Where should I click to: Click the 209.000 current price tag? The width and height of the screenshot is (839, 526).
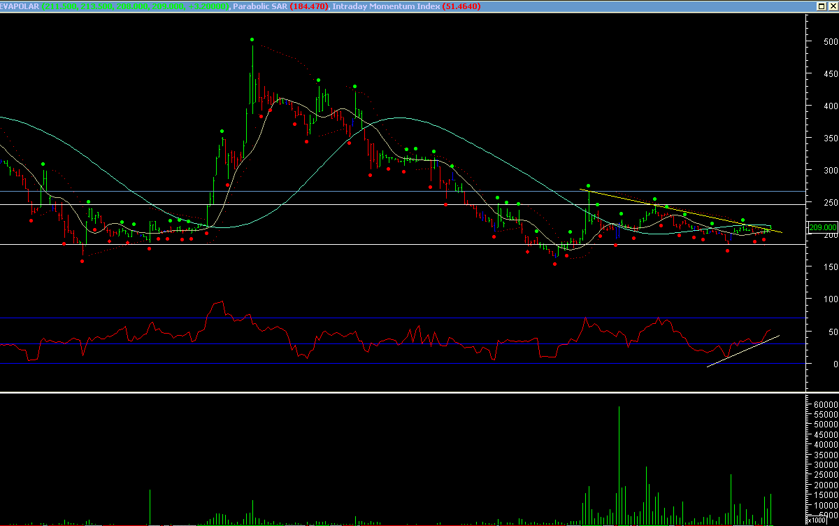pyautogui.click(x=822, y=227)
